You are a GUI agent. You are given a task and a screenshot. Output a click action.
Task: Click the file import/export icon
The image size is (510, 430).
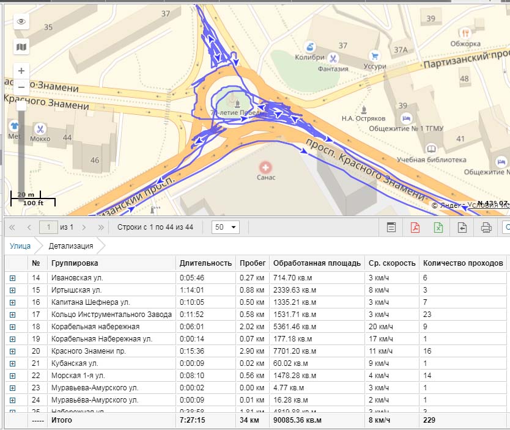462,227
